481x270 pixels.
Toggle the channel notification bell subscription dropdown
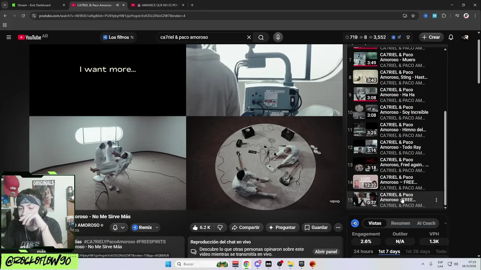tap(118, 227)
